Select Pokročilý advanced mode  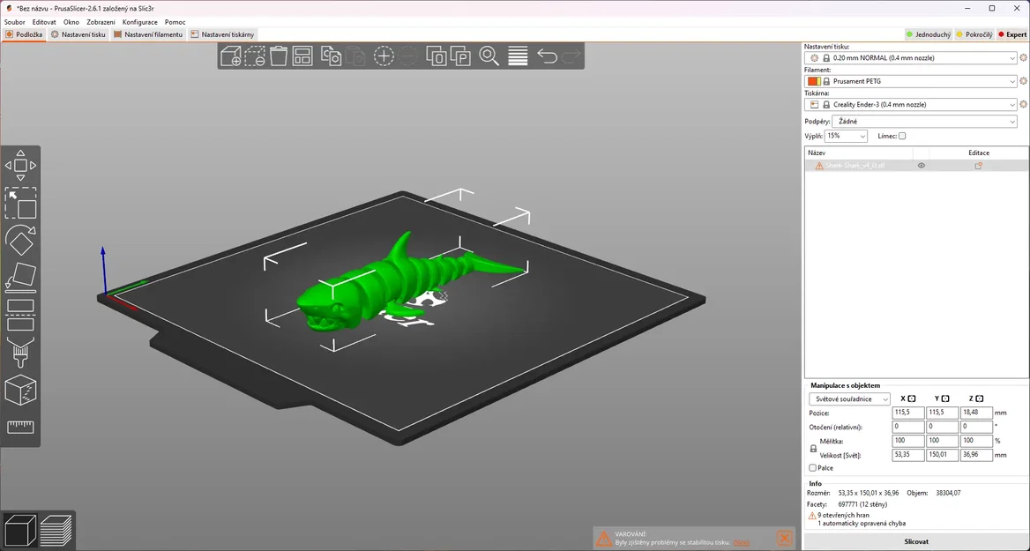coord(974,34)
